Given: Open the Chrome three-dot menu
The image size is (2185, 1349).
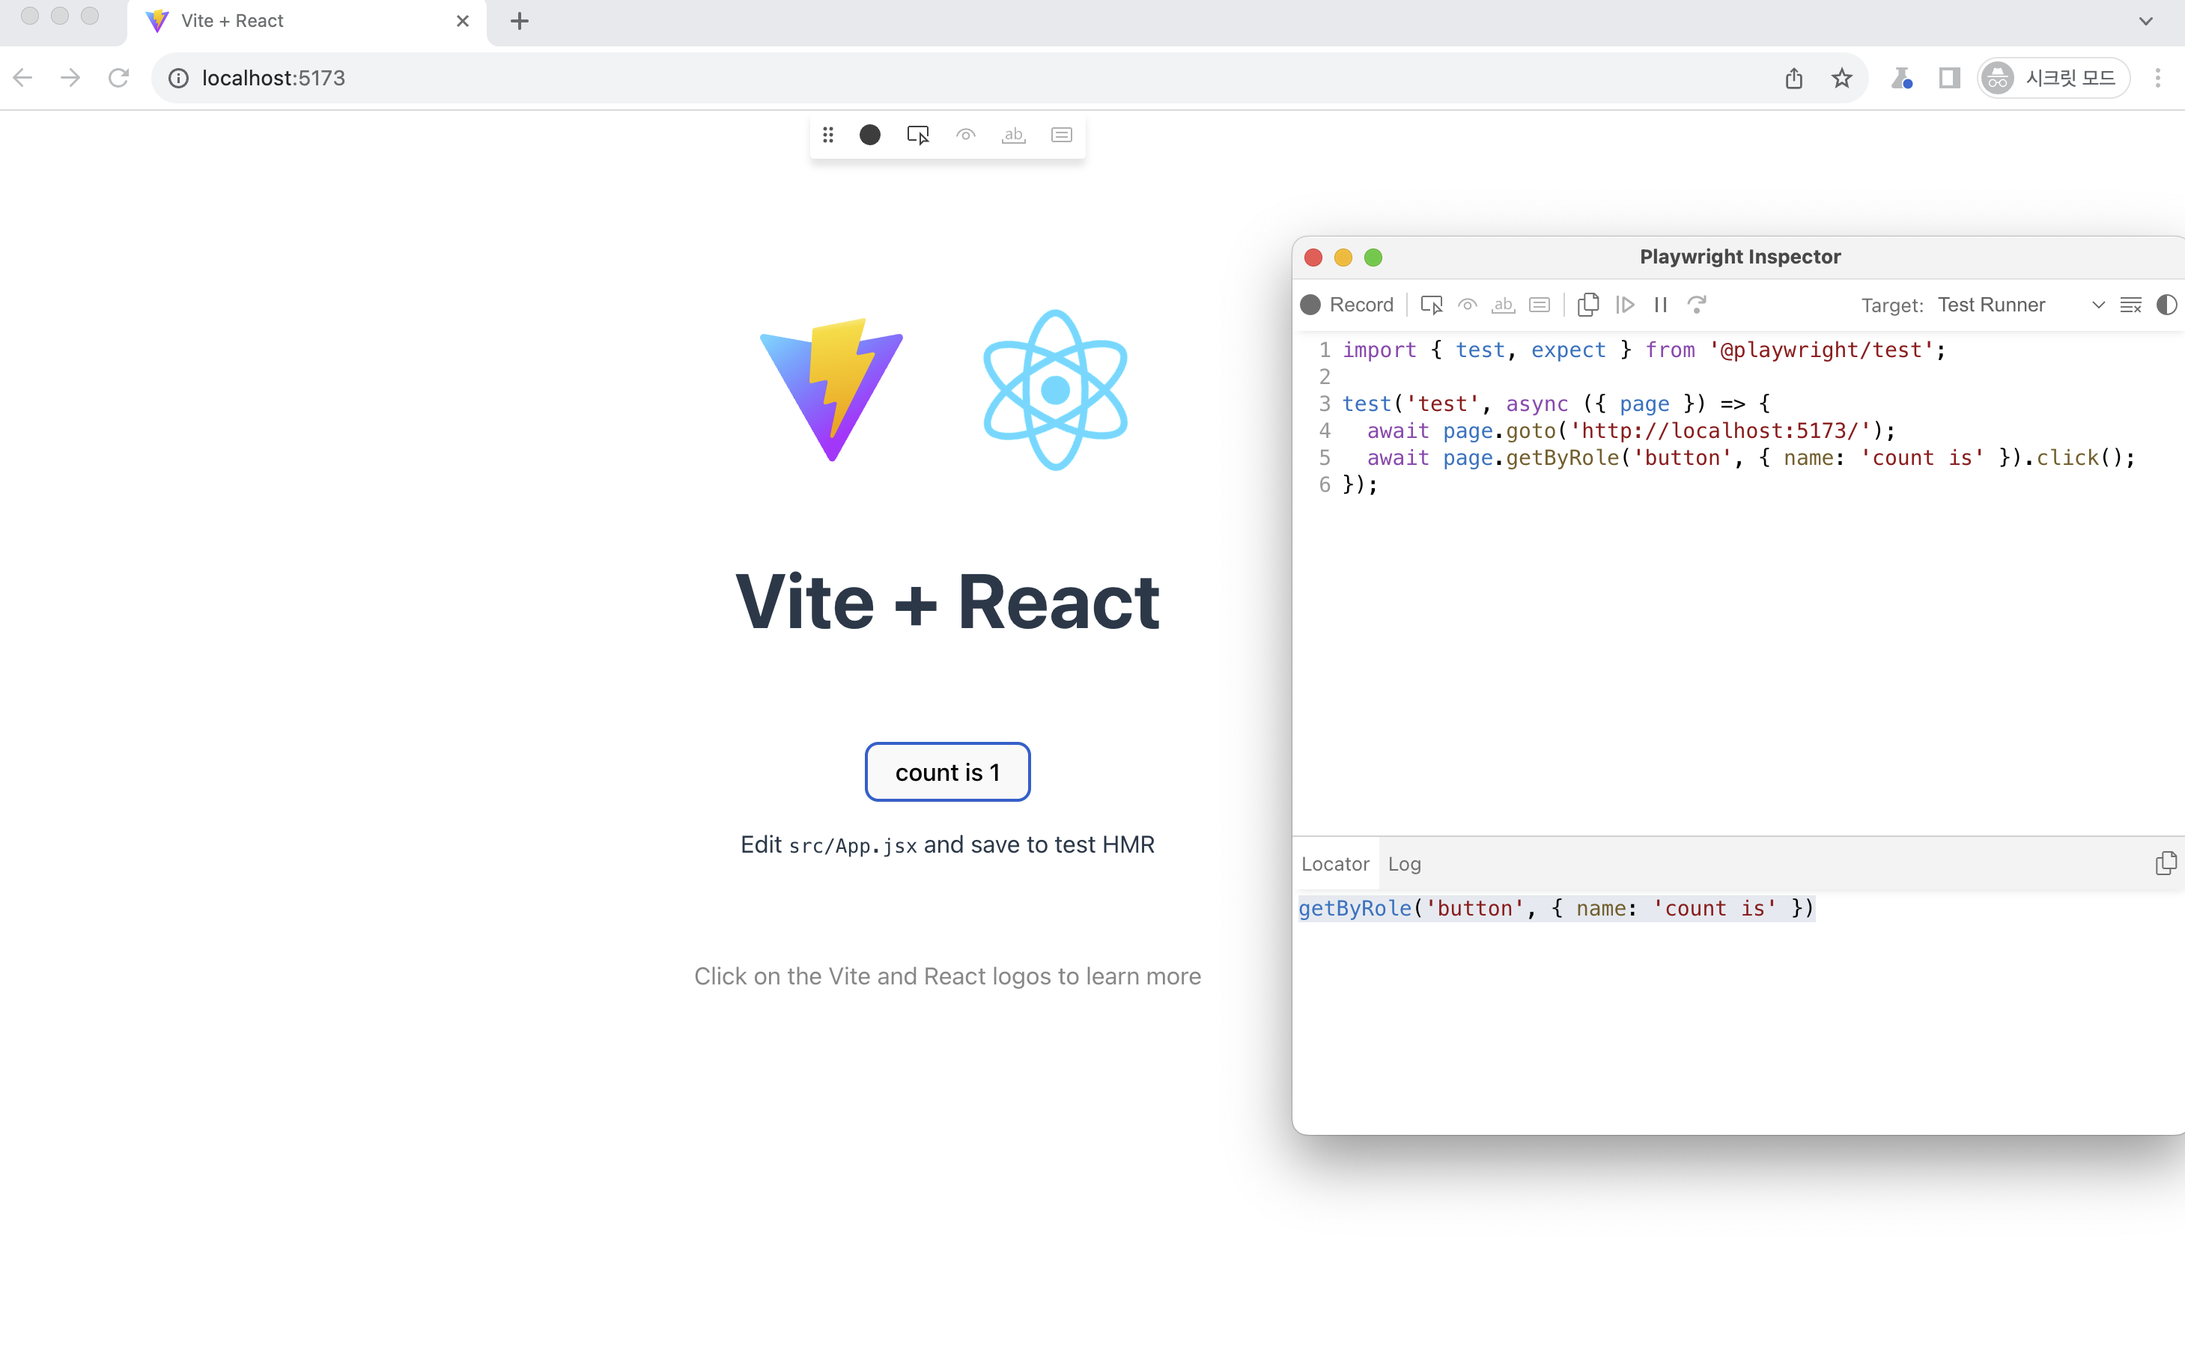Looking at the screenshot, I should pos(2158,78).
